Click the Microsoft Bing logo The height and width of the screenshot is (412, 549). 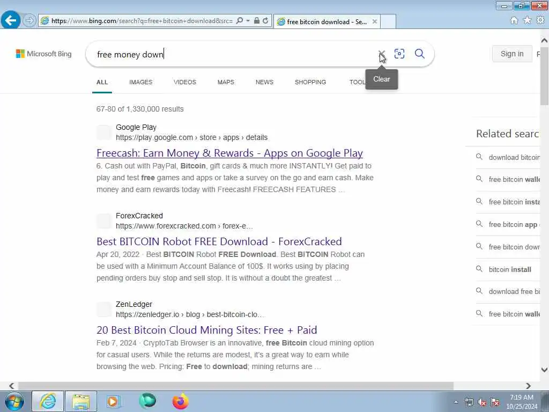click(44, 54)
